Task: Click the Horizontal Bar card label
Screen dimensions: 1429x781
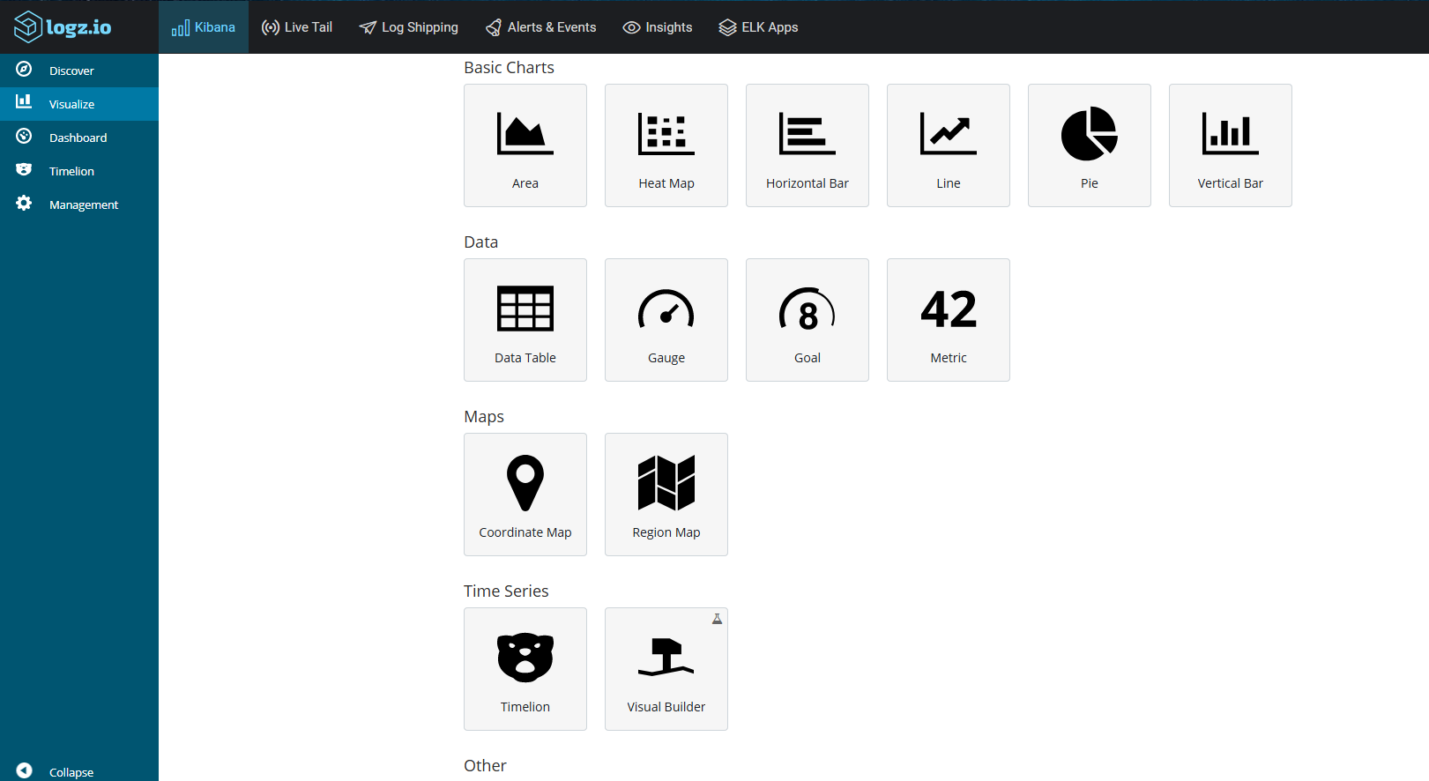Action: (808, 183)
